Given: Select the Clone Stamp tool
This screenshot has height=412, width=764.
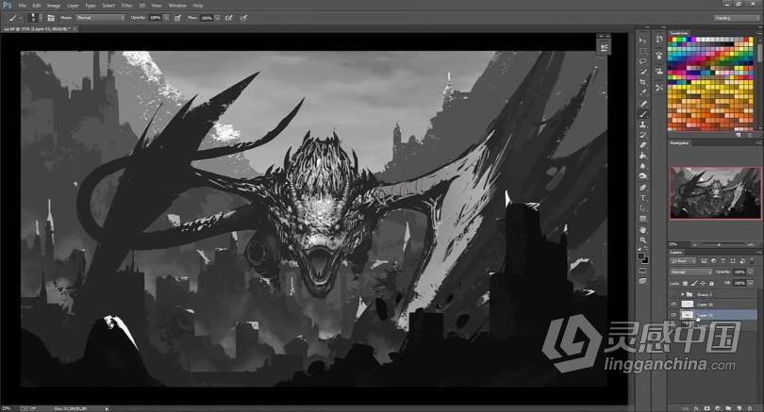Looking at the screenshot, I should [x=643, y=124].
